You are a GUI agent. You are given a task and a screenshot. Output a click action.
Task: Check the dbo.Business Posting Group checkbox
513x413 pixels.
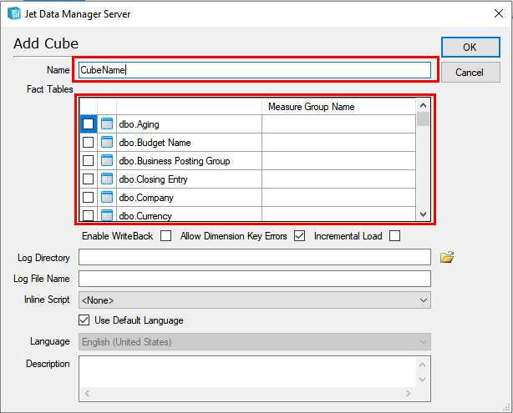pos(88,160)
